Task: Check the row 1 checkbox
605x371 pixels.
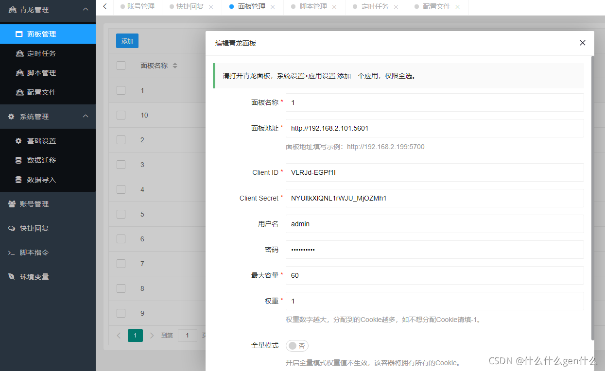Action: tap(121, 90)
